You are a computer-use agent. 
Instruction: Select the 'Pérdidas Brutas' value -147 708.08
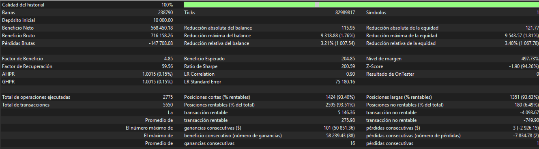click(x=161, y=43)
